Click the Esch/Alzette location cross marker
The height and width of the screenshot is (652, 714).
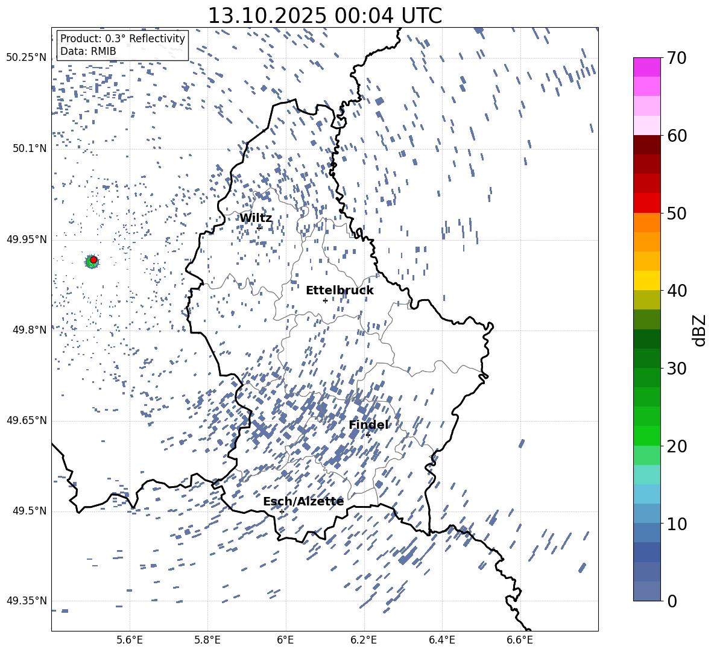(282, 511)
